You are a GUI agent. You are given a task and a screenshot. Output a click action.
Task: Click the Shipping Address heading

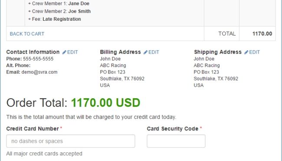[218, 52]
